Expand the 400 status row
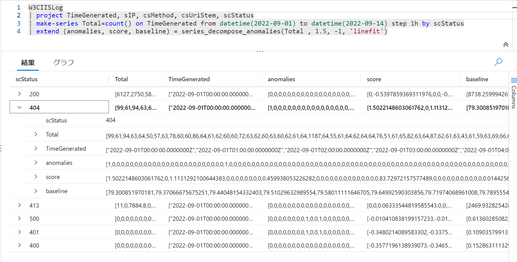Viewport: 517px width, 262px height. [x=20, y=245]
